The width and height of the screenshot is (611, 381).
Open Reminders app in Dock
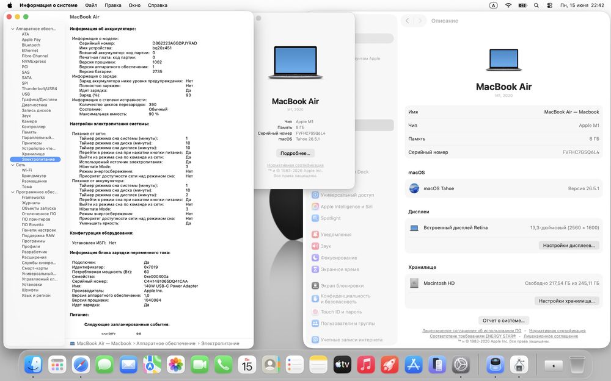pos(295,365)
